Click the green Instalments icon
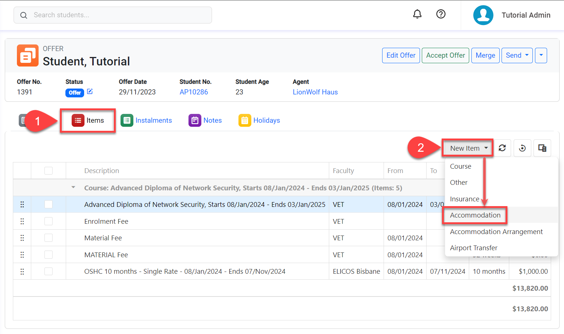This screenshot has height=334, width=564. (127, 120)
